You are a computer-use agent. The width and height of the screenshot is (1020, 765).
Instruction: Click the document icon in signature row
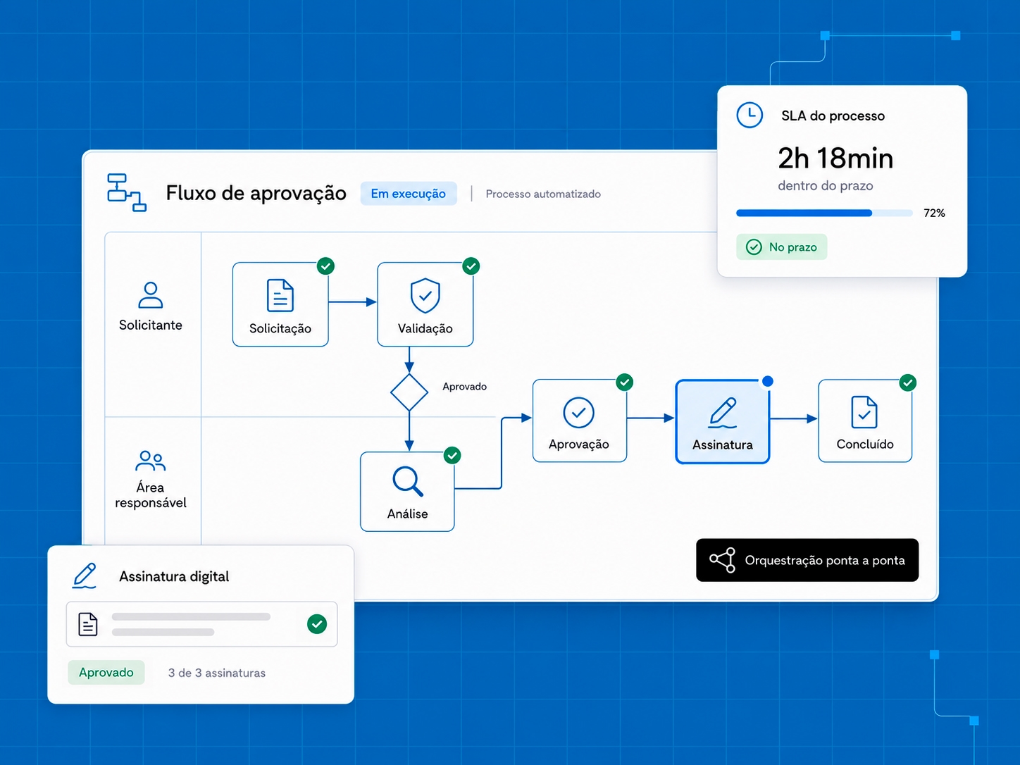88,624
